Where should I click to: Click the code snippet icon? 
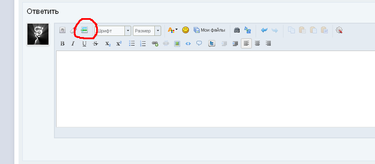[188, 43]
